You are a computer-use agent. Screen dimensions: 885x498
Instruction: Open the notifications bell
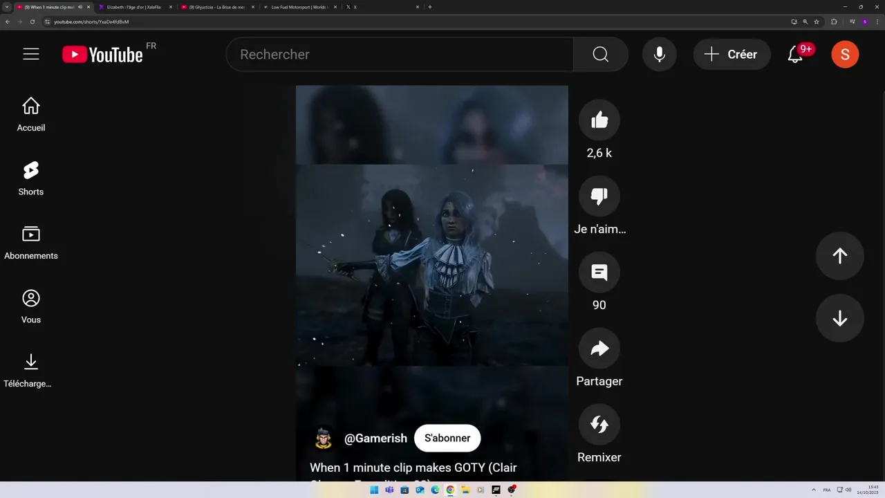click(796, 55)
